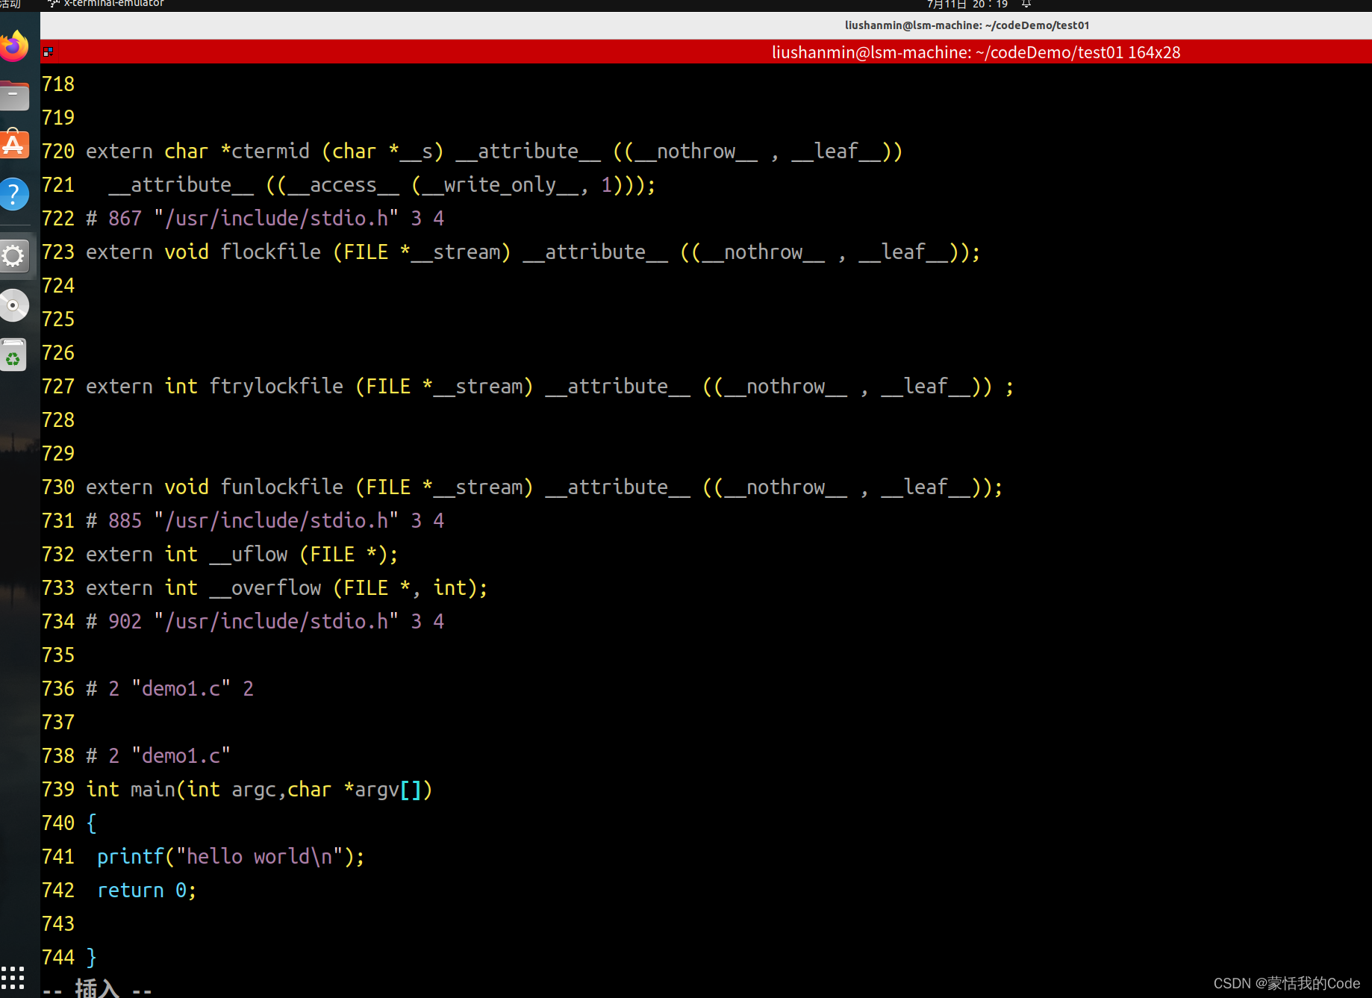Open the Help dock icon
Image resolution: width=1372 pixels, height=998 pixels.
(14, 194)
